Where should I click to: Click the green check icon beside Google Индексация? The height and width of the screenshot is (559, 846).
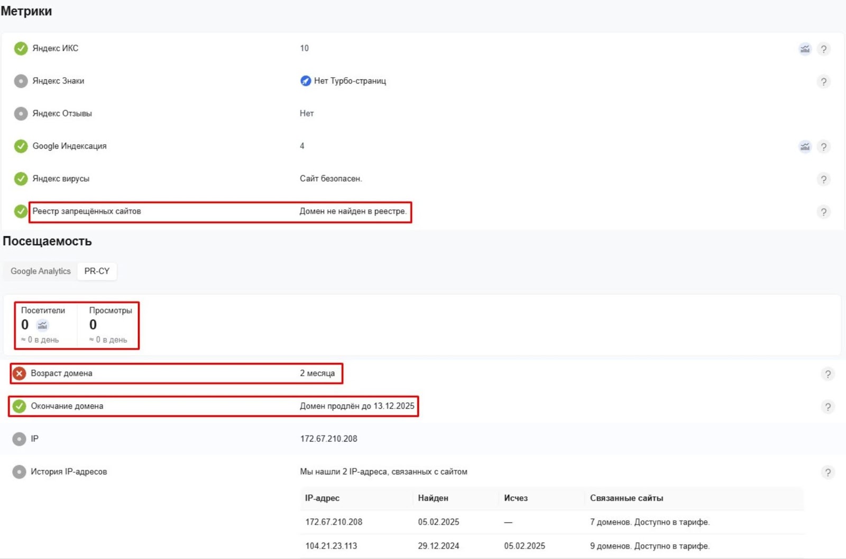[21, 146]
